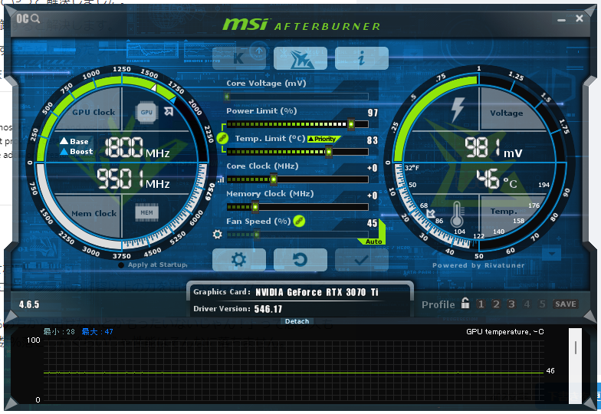
Task: Click the Boost clock legend label
Action: click(x=77, y=152)
